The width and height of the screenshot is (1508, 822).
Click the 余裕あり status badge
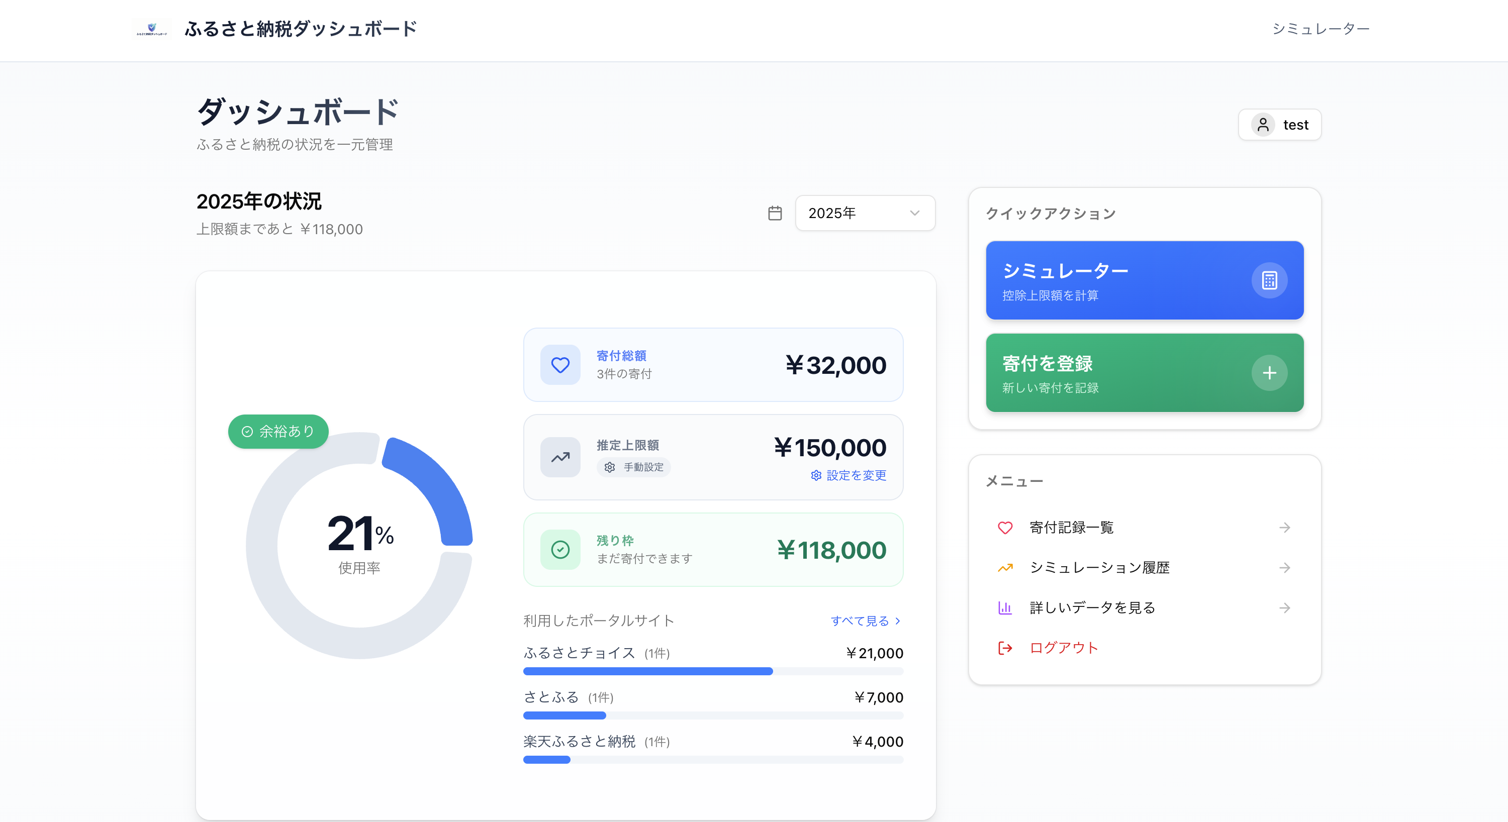[278, 431]
